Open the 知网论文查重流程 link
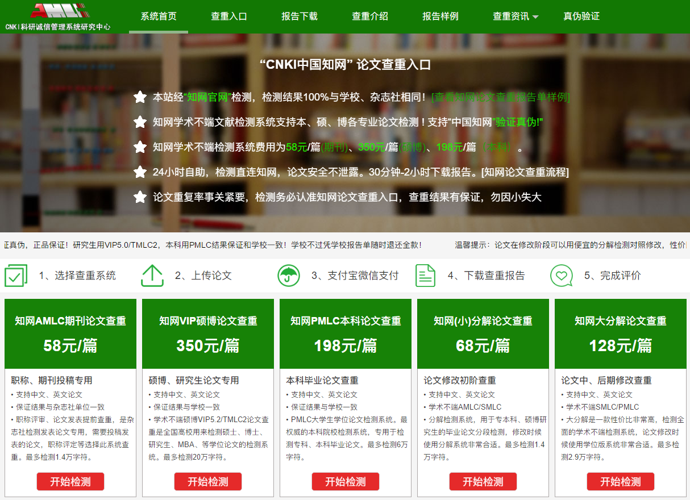This screenshot has width=690, height=500. 525,172
